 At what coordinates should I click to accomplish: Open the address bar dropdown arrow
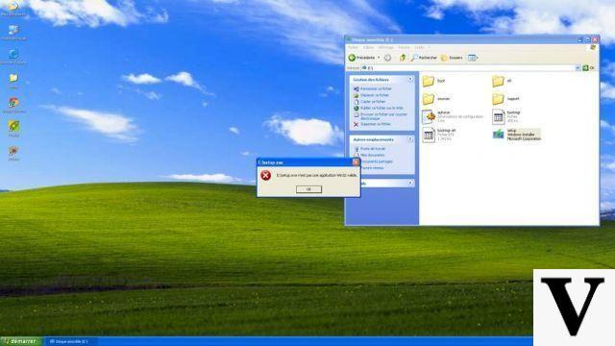point(578,68)
